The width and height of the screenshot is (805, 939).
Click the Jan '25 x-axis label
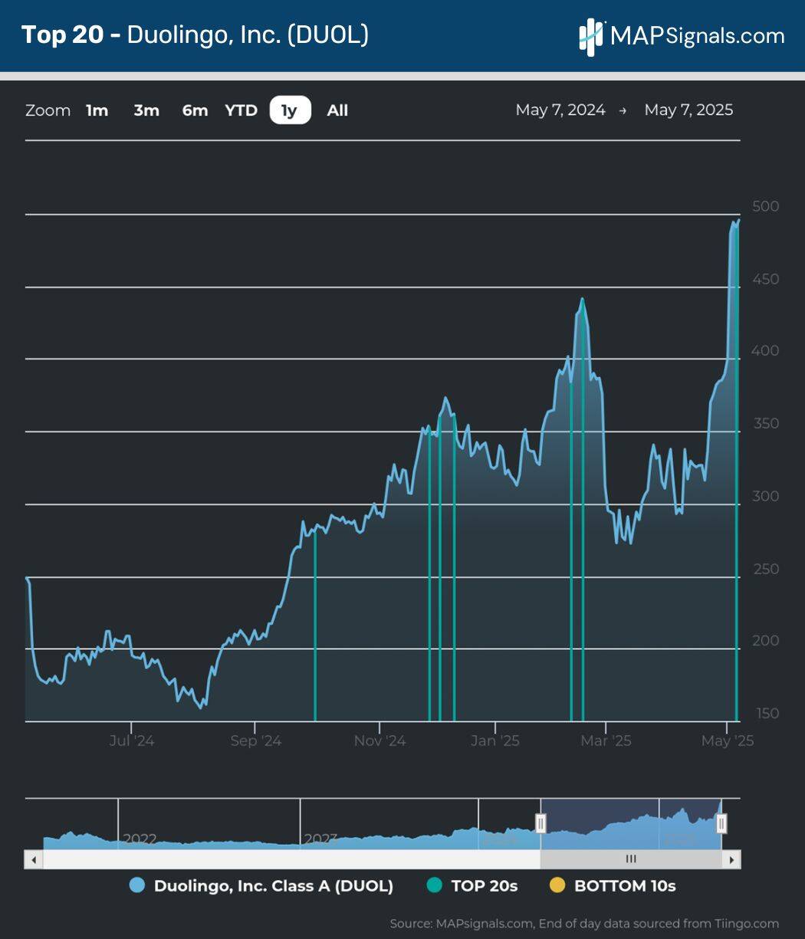[x=495, y=741]
